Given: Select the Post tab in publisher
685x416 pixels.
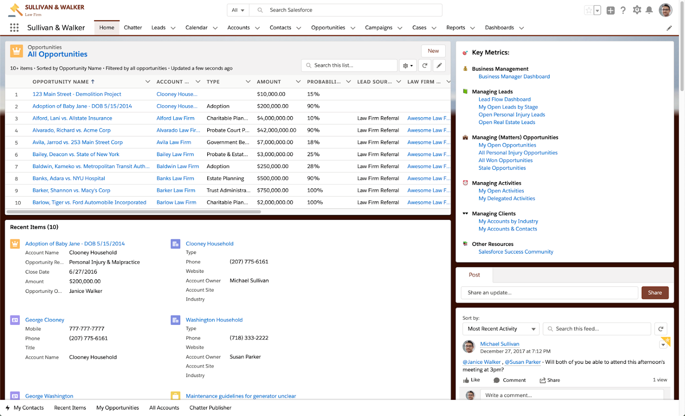Looking at the screenshot, I should [474, 275].
